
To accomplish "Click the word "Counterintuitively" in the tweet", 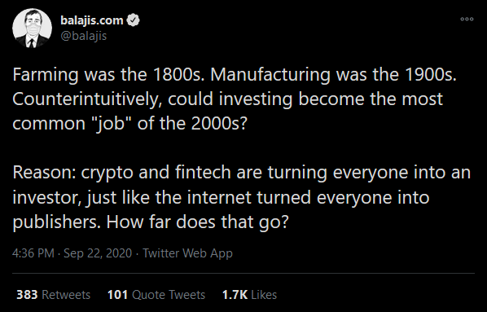I will (87, 99).
